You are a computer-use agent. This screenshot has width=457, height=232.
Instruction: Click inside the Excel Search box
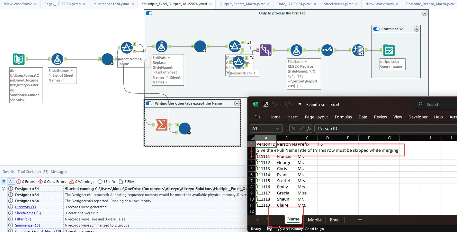pos(434,104)
